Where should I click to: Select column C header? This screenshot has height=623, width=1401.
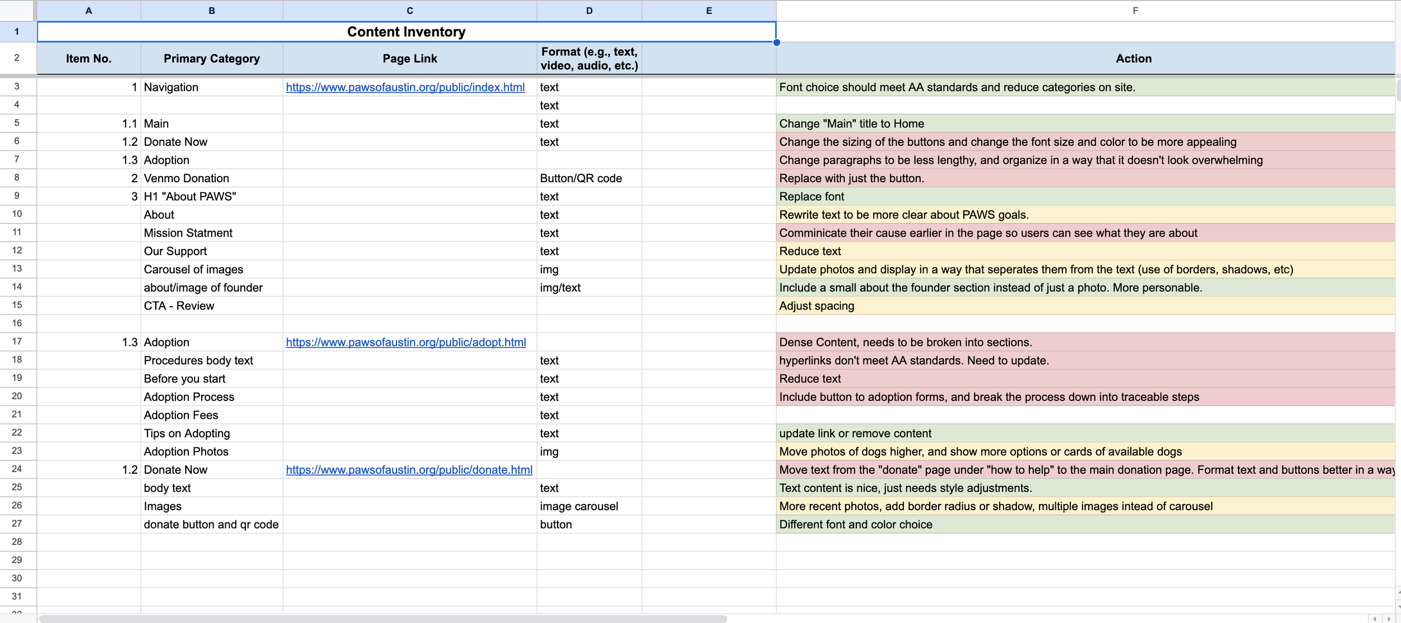(410, 11)
